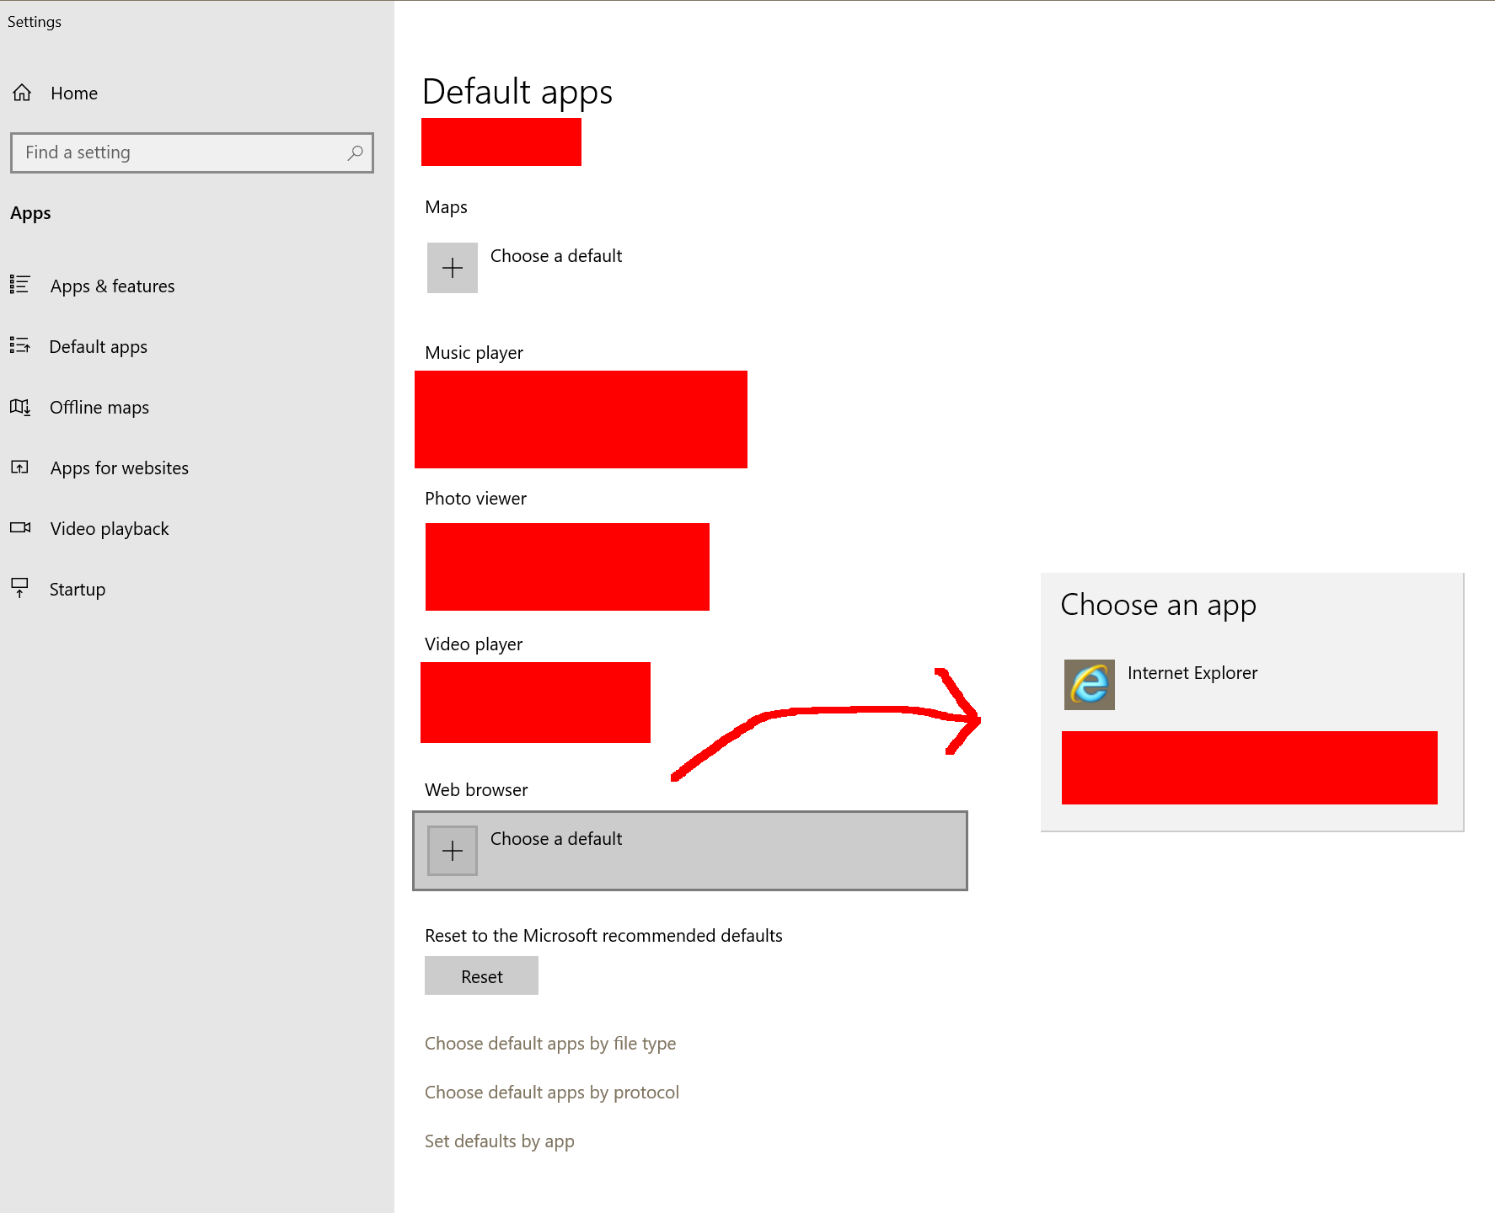Click the Offline maps icon
Image resolution: width=1495 pixels, height=1213 pixels.
pyautogui.click(x=20, y=407)
